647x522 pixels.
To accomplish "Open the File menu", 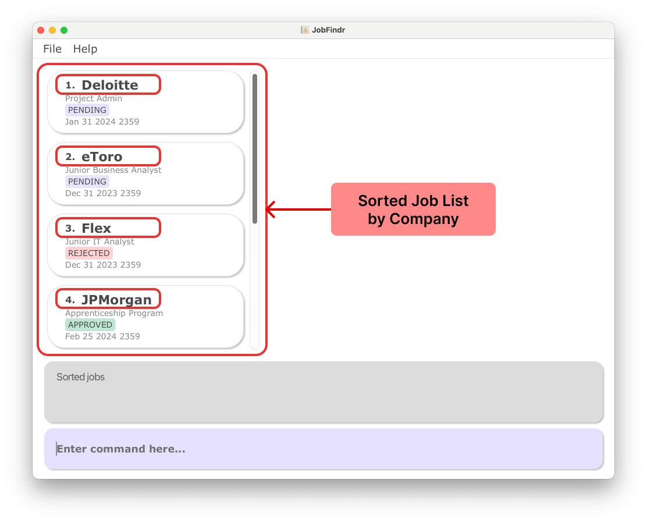I will click(x=52, y=49).
